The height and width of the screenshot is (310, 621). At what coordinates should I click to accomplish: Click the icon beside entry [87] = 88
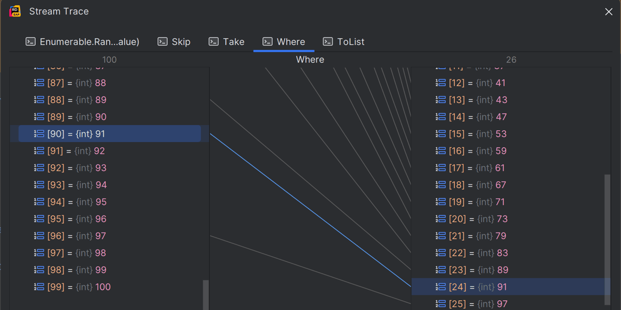pyautogui.click(x=39, y=83)
